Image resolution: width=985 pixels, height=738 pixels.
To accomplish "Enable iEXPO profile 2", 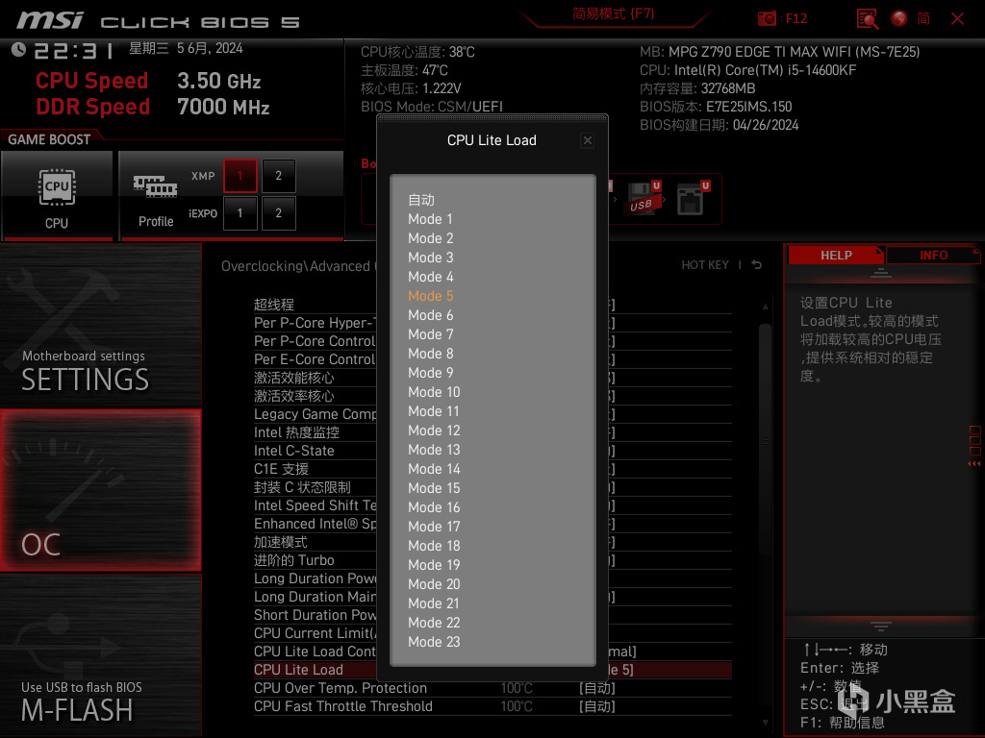I will click(278, 213).
